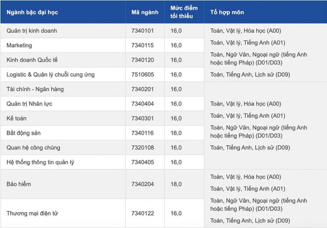Select the "Bất động sản" cell
The height and width of the screenshot is (228, 327).
[x=23, y=133]
